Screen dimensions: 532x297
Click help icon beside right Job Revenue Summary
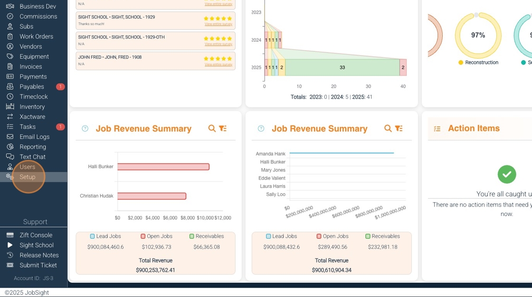[x=261, y=128]
